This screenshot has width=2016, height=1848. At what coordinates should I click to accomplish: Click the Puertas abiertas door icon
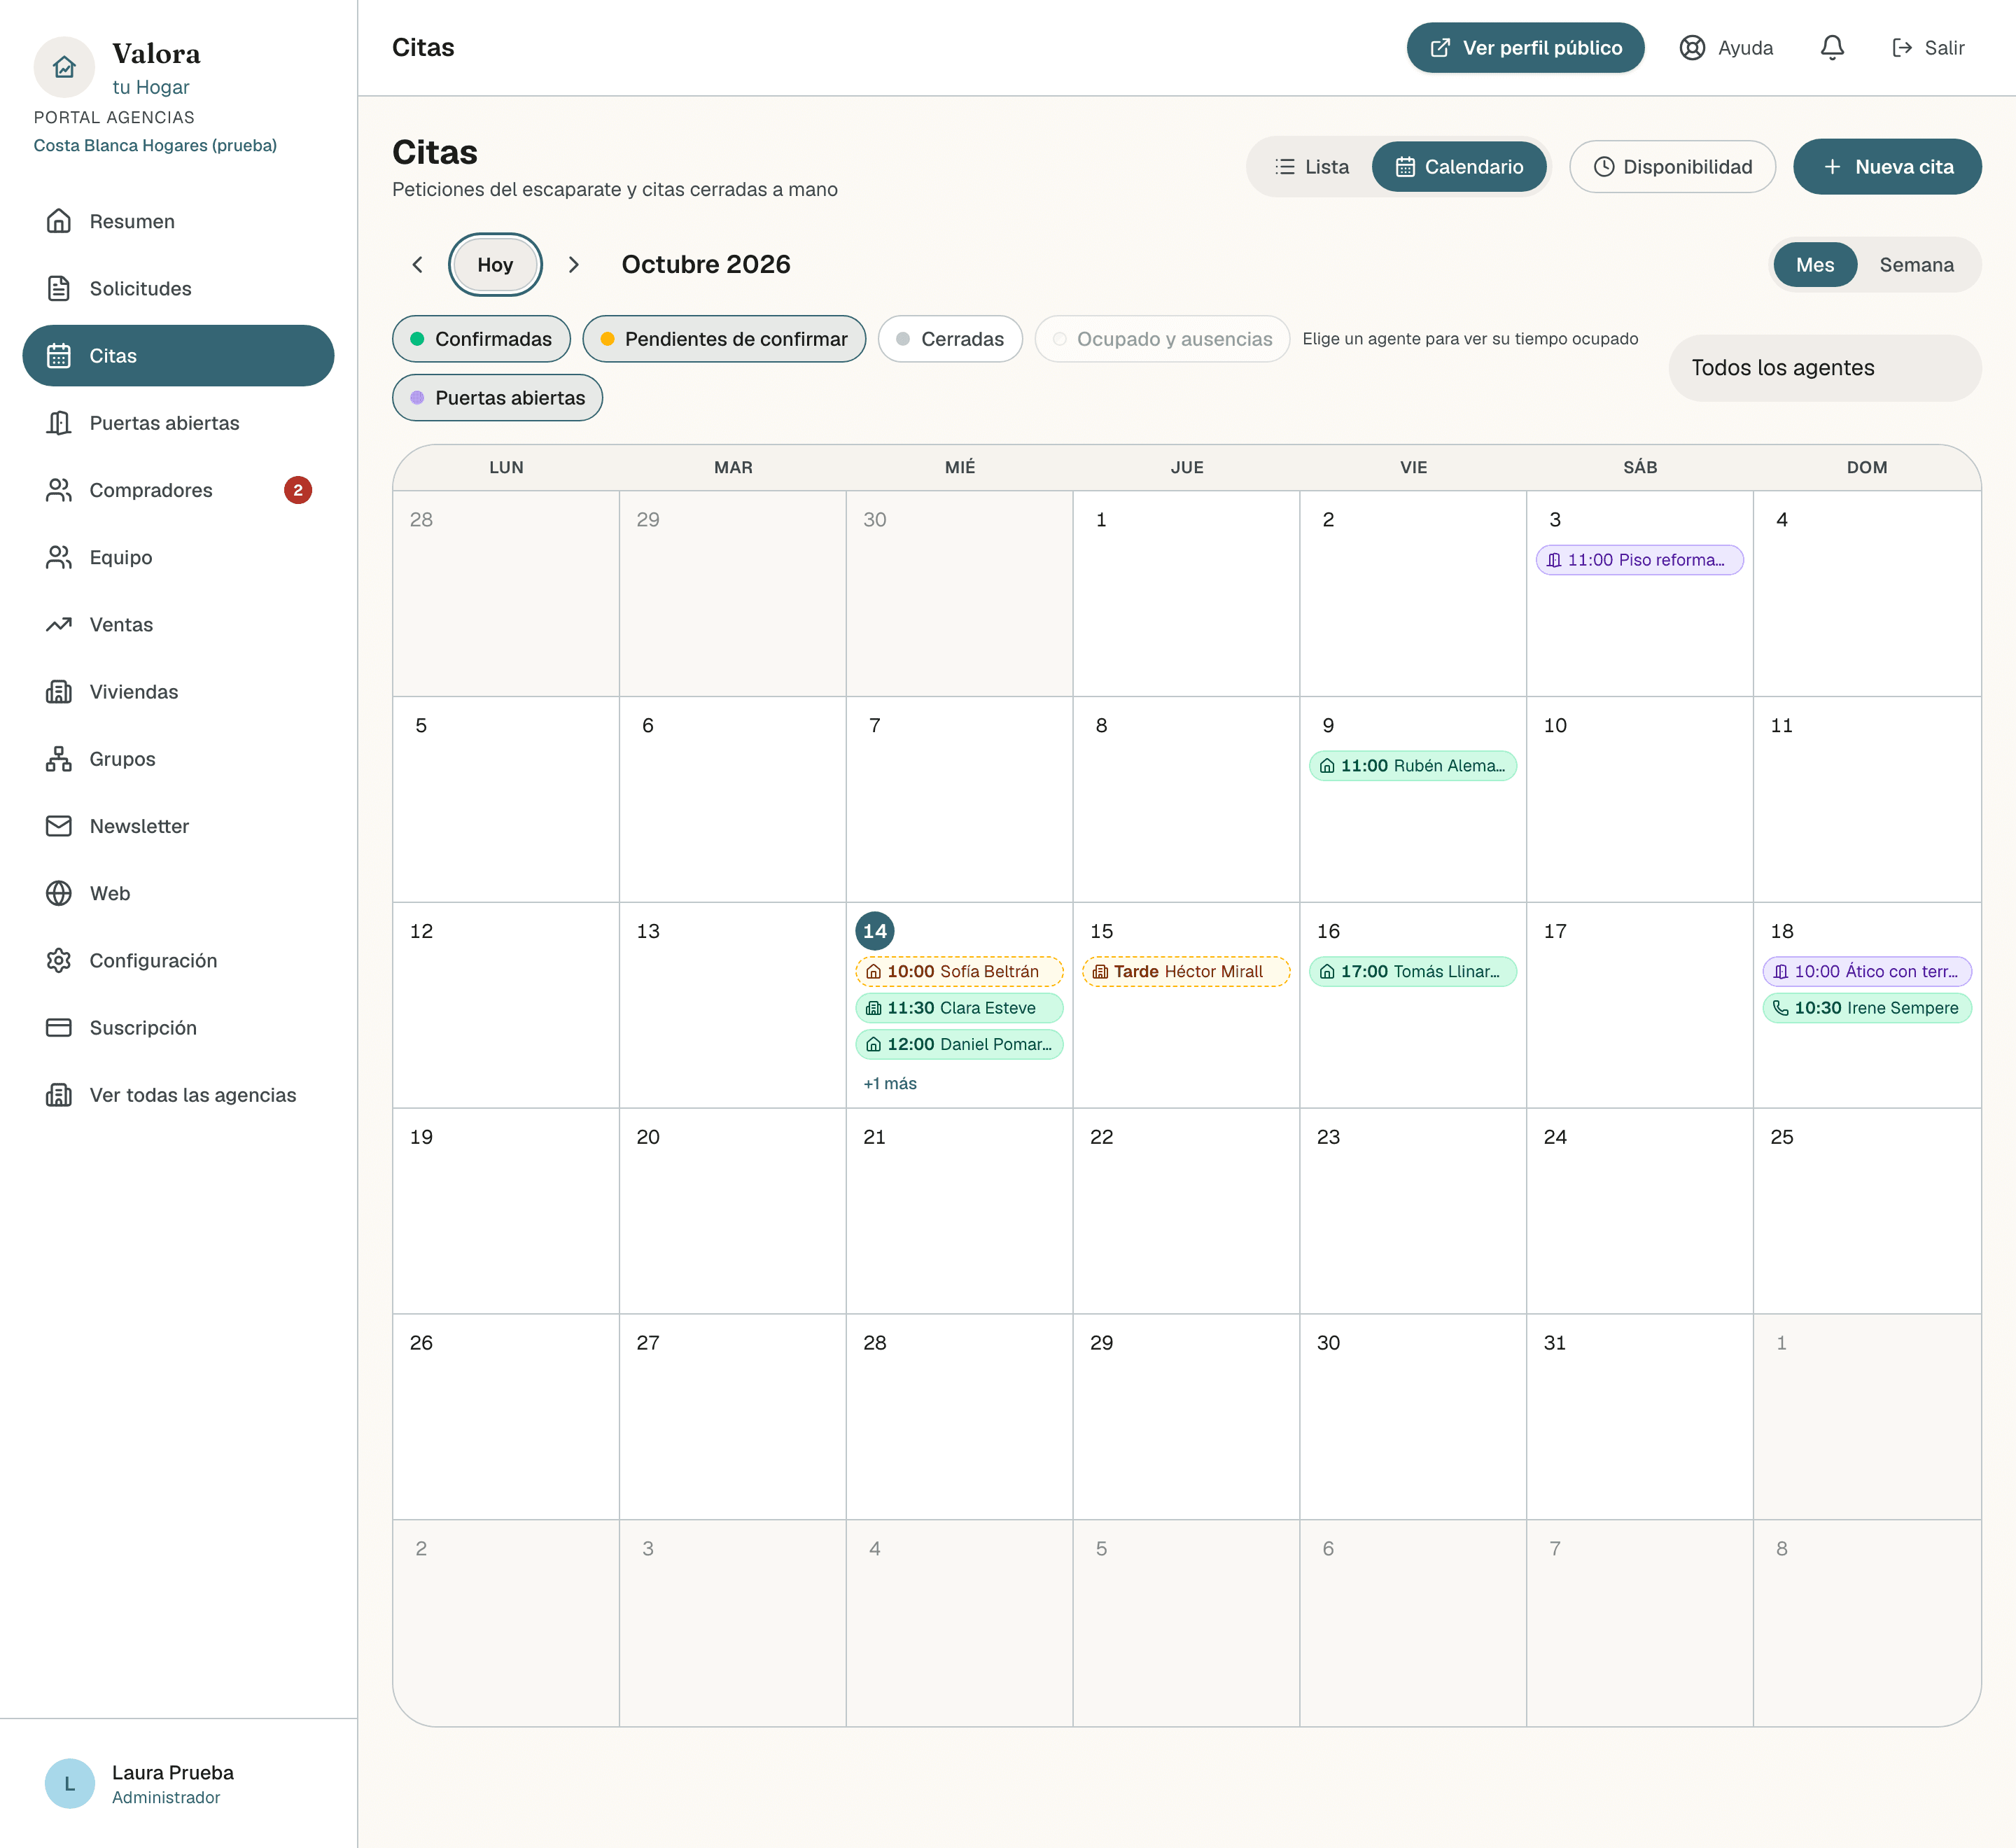[59, 423]
